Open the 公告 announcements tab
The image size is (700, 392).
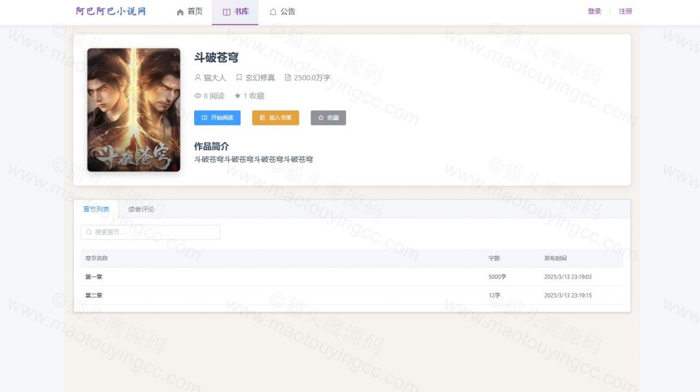pyautogui.click(x=282, y=12)
